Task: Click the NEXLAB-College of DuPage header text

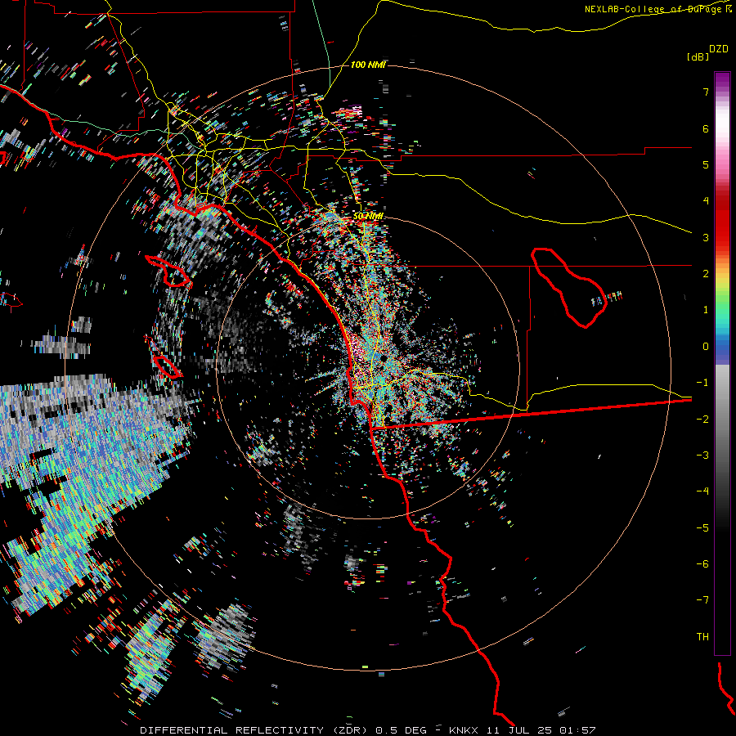Action: coord(655,9)
